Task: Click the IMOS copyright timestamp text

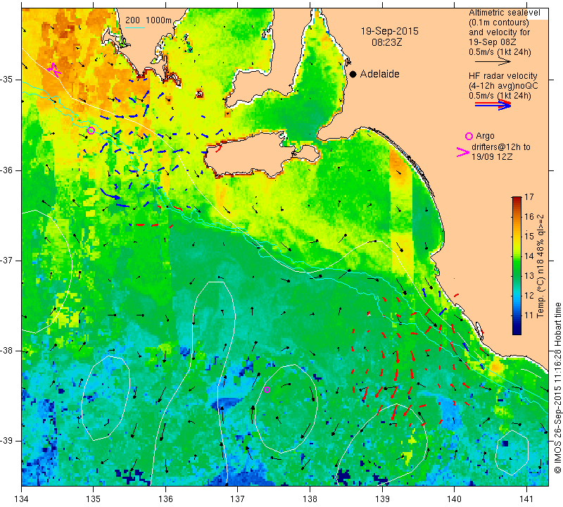Action: 557,387
